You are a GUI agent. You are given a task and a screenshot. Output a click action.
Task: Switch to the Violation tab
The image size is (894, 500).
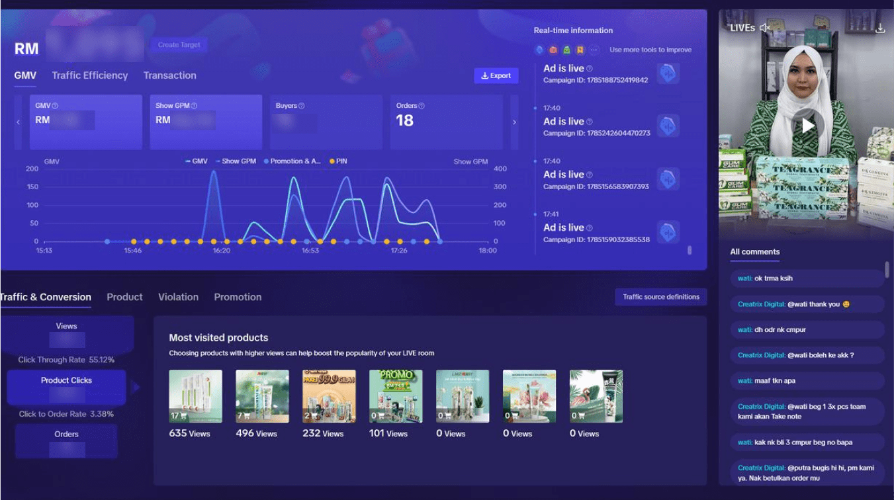[x=178, y=297]
